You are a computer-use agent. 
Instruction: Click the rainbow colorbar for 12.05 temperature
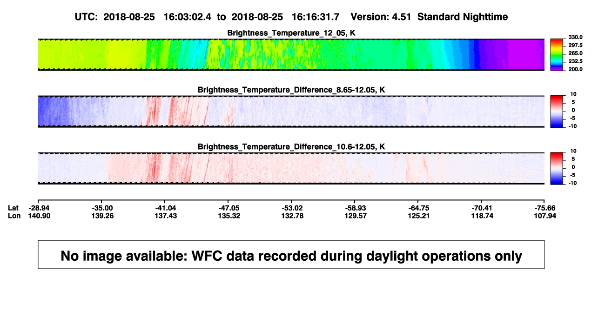pyautogui.click(x=556, y=55)
